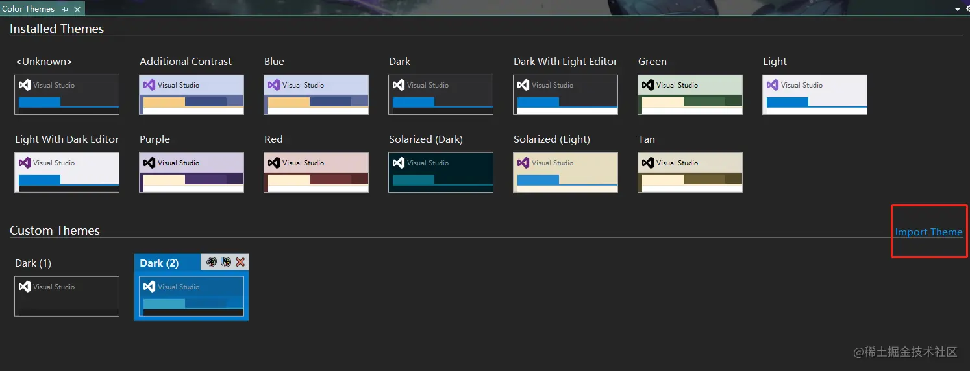Click the Light With Dark Editor label
This screenshot has width=970, height=371.
click(67, 139)
